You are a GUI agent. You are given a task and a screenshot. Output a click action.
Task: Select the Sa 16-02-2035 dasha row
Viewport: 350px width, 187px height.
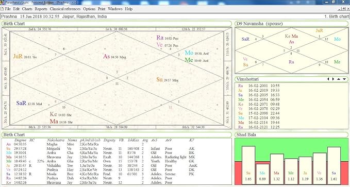(259, 95)
